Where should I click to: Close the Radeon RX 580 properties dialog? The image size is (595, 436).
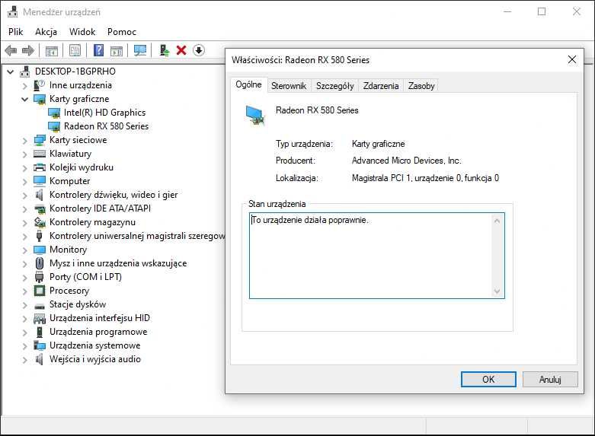click(x=572, y=59)
